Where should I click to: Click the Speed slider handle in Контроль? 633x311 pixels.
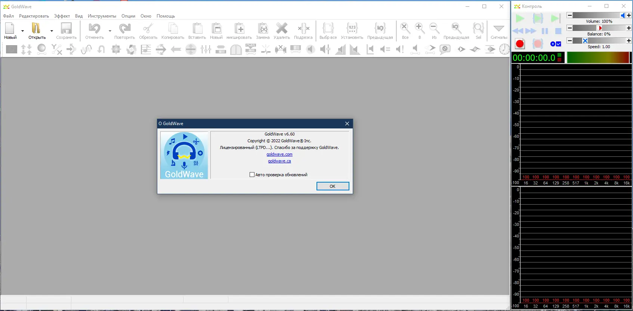click(585, 41)
